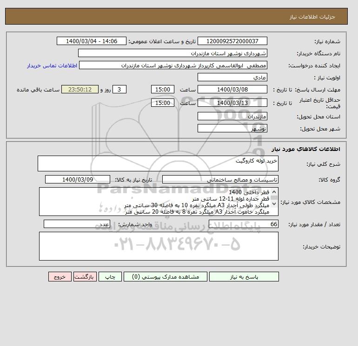Click the announcement date field 1400/03/04 - 14:06
This screenshot has height=346, width=358.
pos(91,41)
